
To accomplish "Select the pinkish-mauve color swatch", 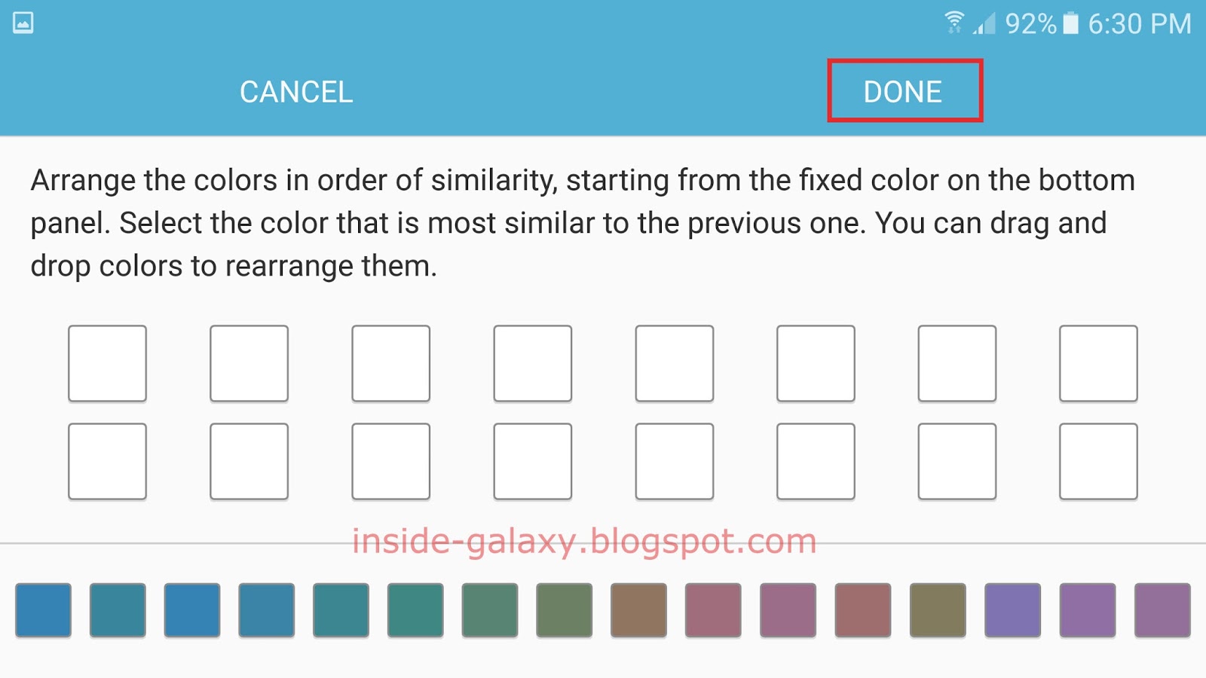I will click(x=715, y=610).
